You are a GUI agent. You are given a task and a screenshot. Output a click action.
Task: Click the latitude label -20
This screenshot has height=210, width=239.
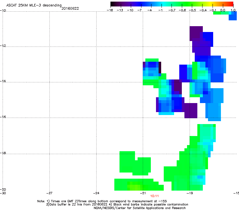(x=3, y=189)
